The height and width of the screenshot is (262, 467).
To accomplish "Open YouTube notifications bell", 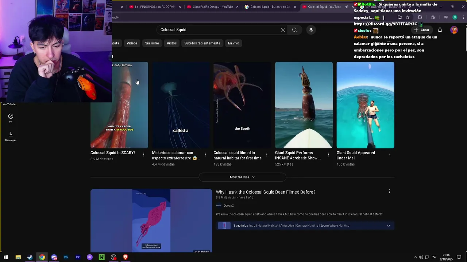I will (x=440, y=30).
